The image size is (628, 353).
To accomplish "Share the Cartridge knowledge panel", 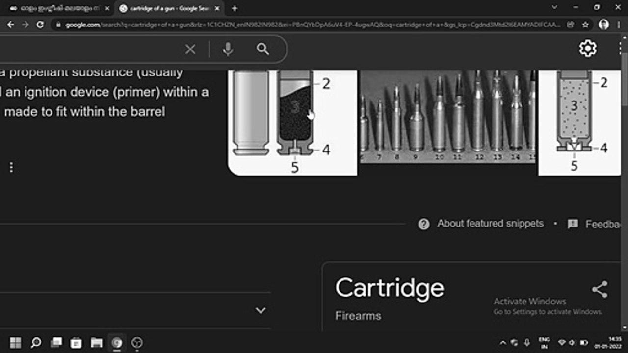I will [600, 289].
